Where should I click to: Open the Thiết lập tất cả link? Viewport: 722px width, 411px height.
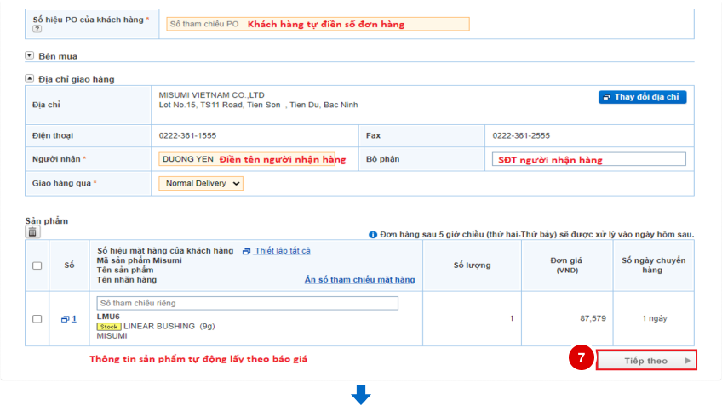(x=282, y=251)
